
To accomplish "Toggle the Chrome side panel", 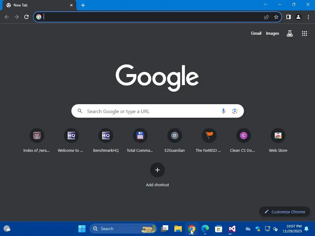I will [x=289, y=17].
